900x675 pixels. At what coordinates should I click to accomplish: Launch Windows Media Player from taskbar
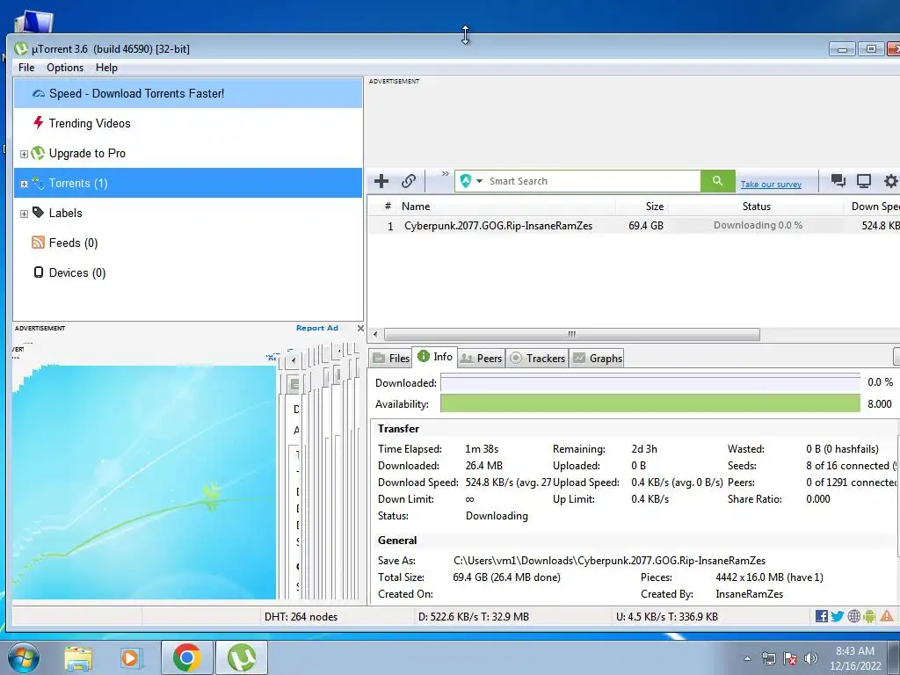(131, 657)
